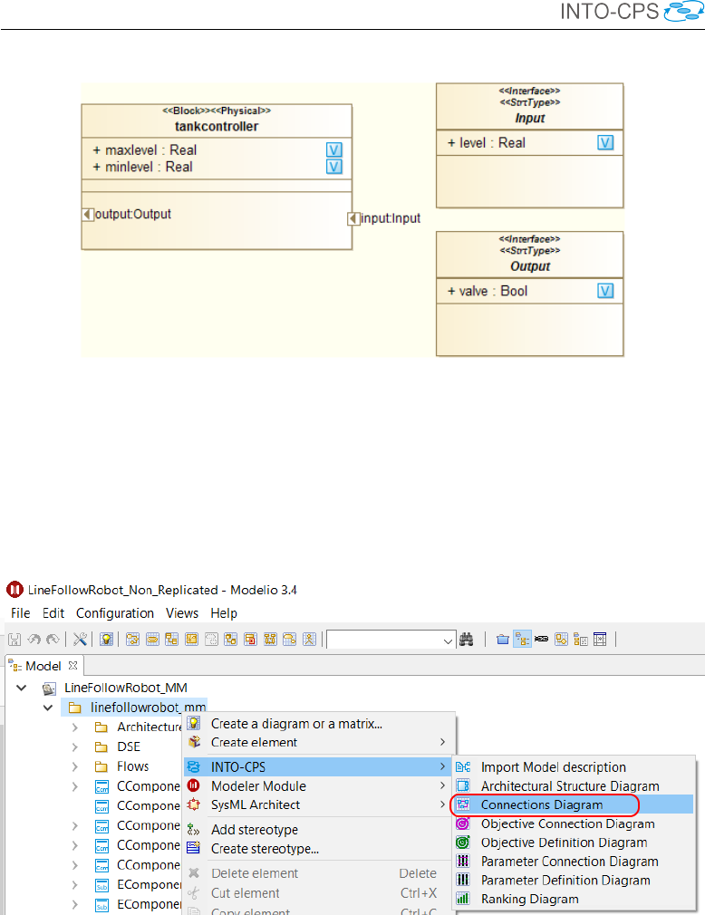The height and width of the screenshot is (915, 705).
Task: Select Connections Diagram from the submenu
Action: tap(573, 804)
